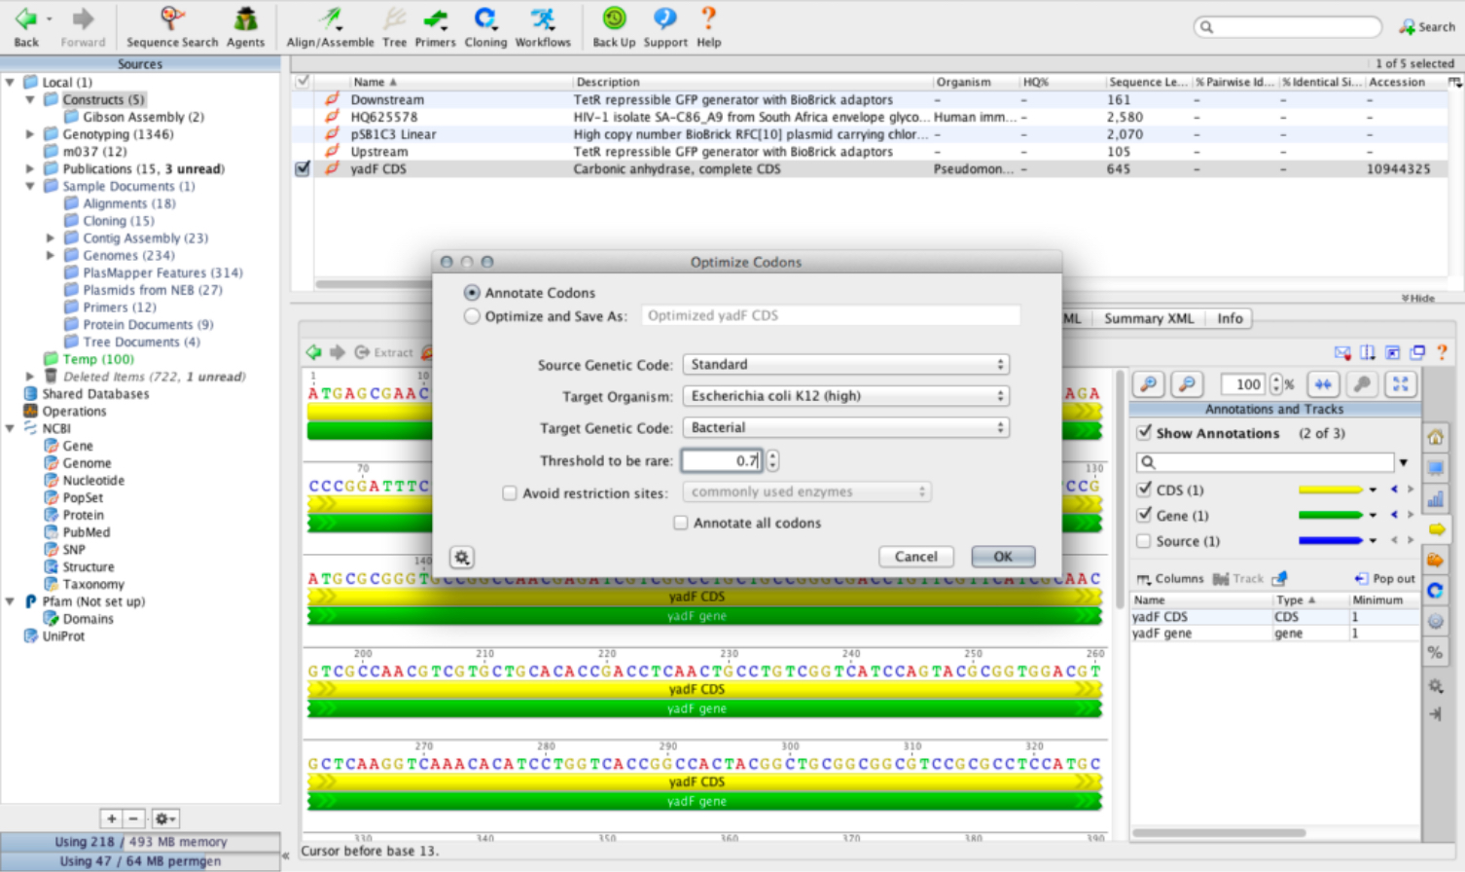The width and height of the screenshot is (1465, 872).
Task: Confirm the dialog with OK
Action: pyautogui.click(x=1003, y=557)
